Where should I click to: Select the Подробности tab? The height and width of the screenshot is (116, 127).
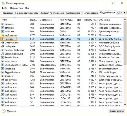[108, 13]
